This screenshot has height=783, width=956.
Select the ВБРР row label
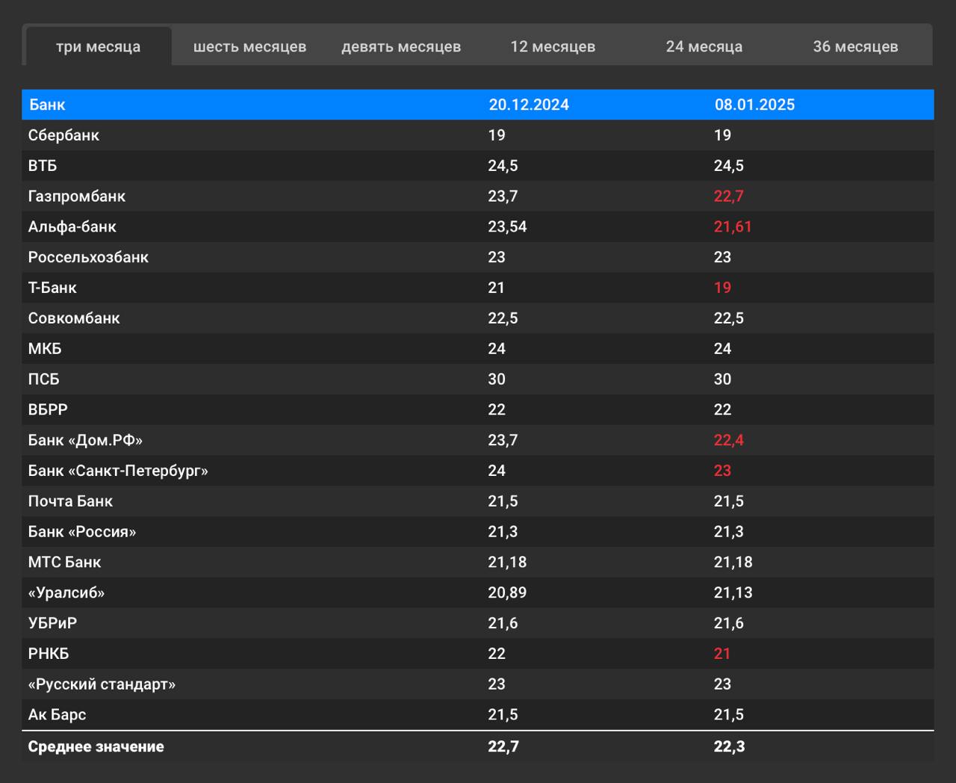click(x=48, y=409)
